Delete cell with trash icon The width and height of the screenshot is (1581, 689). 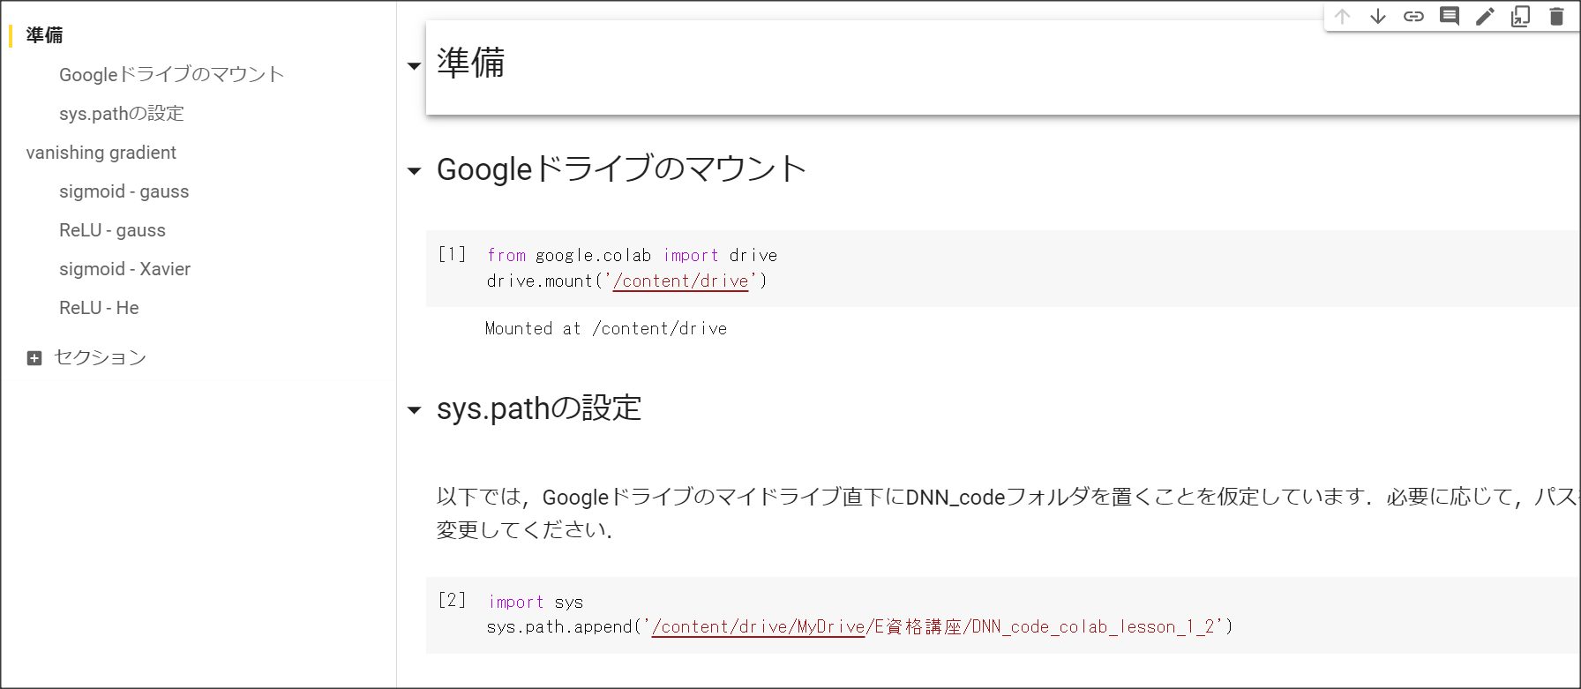pyautogui.click(x=1556, y=17)
